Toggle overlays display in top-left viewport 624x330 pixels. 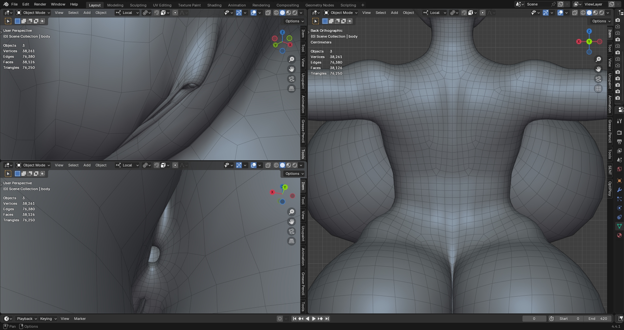pos(253,13)
